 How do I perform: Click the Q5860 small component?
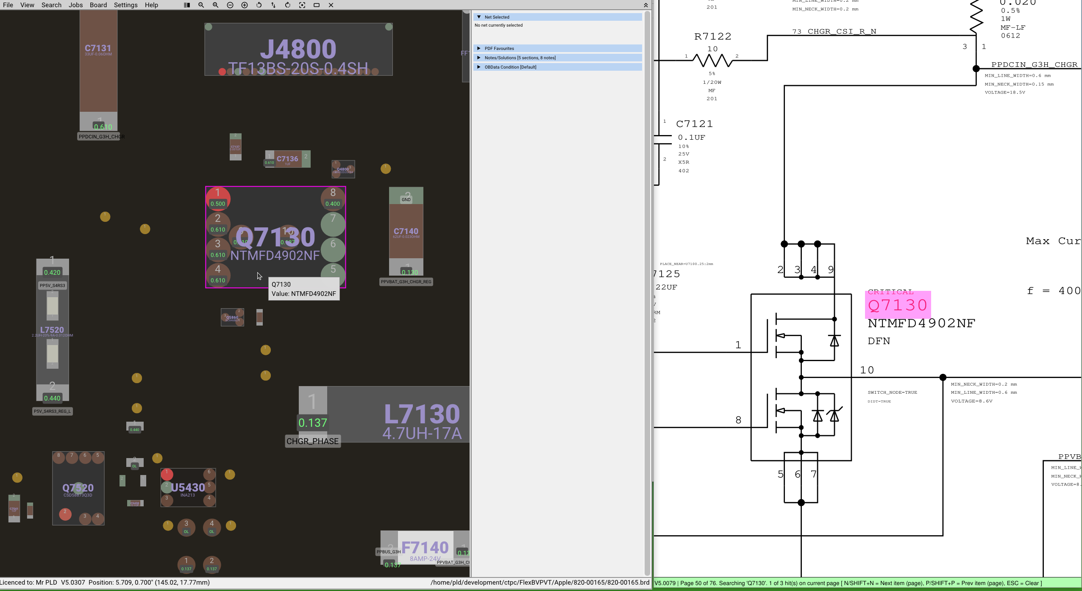[x=232, y=318]
